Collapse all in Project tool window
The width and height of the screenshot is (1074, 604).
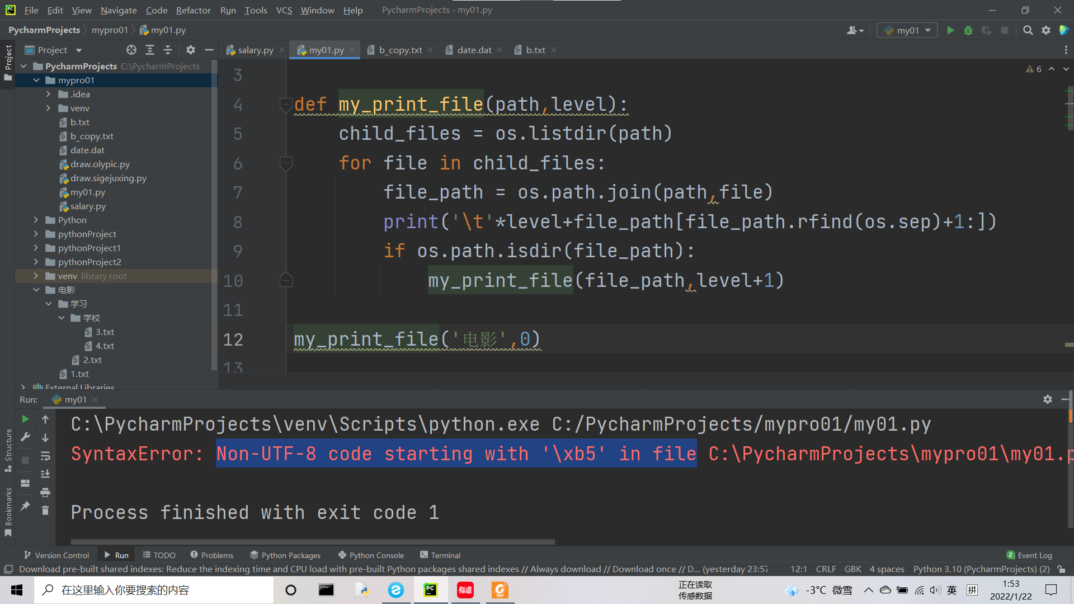pyautogui.click(x=168, y=50)
